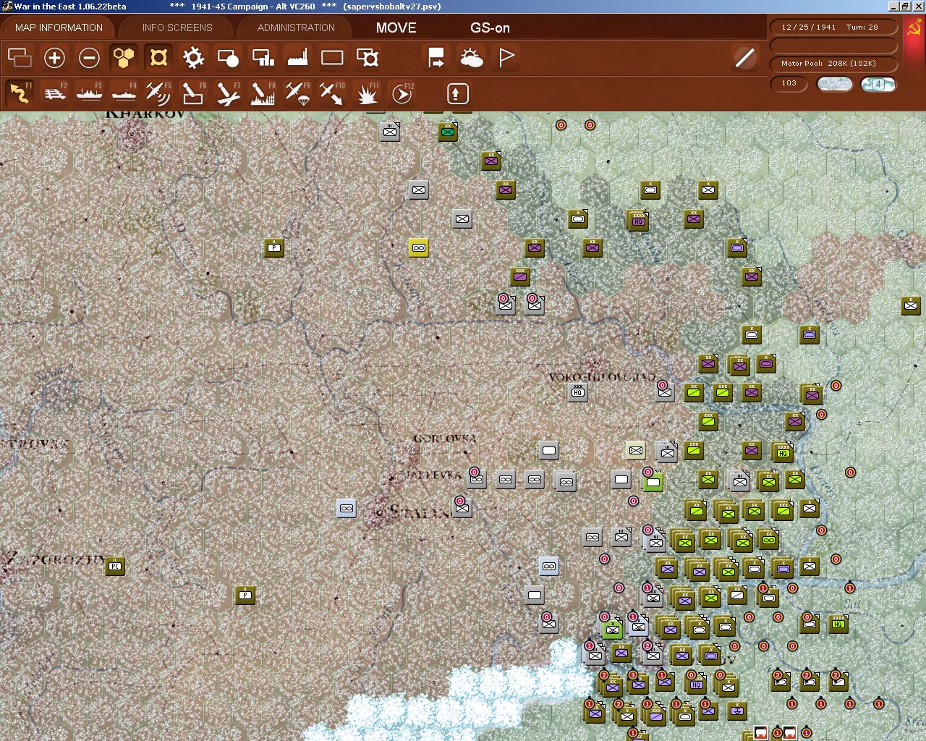Click the F12 circled arrow icon

point(402,93)
